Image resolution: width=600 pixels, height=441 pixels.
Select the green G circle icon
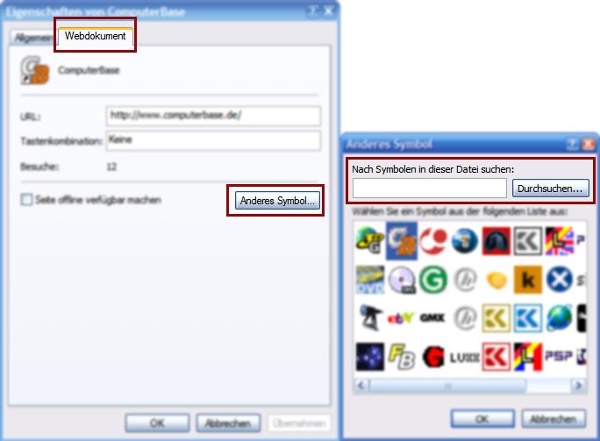pyautogui.click(x=433, y=280)
